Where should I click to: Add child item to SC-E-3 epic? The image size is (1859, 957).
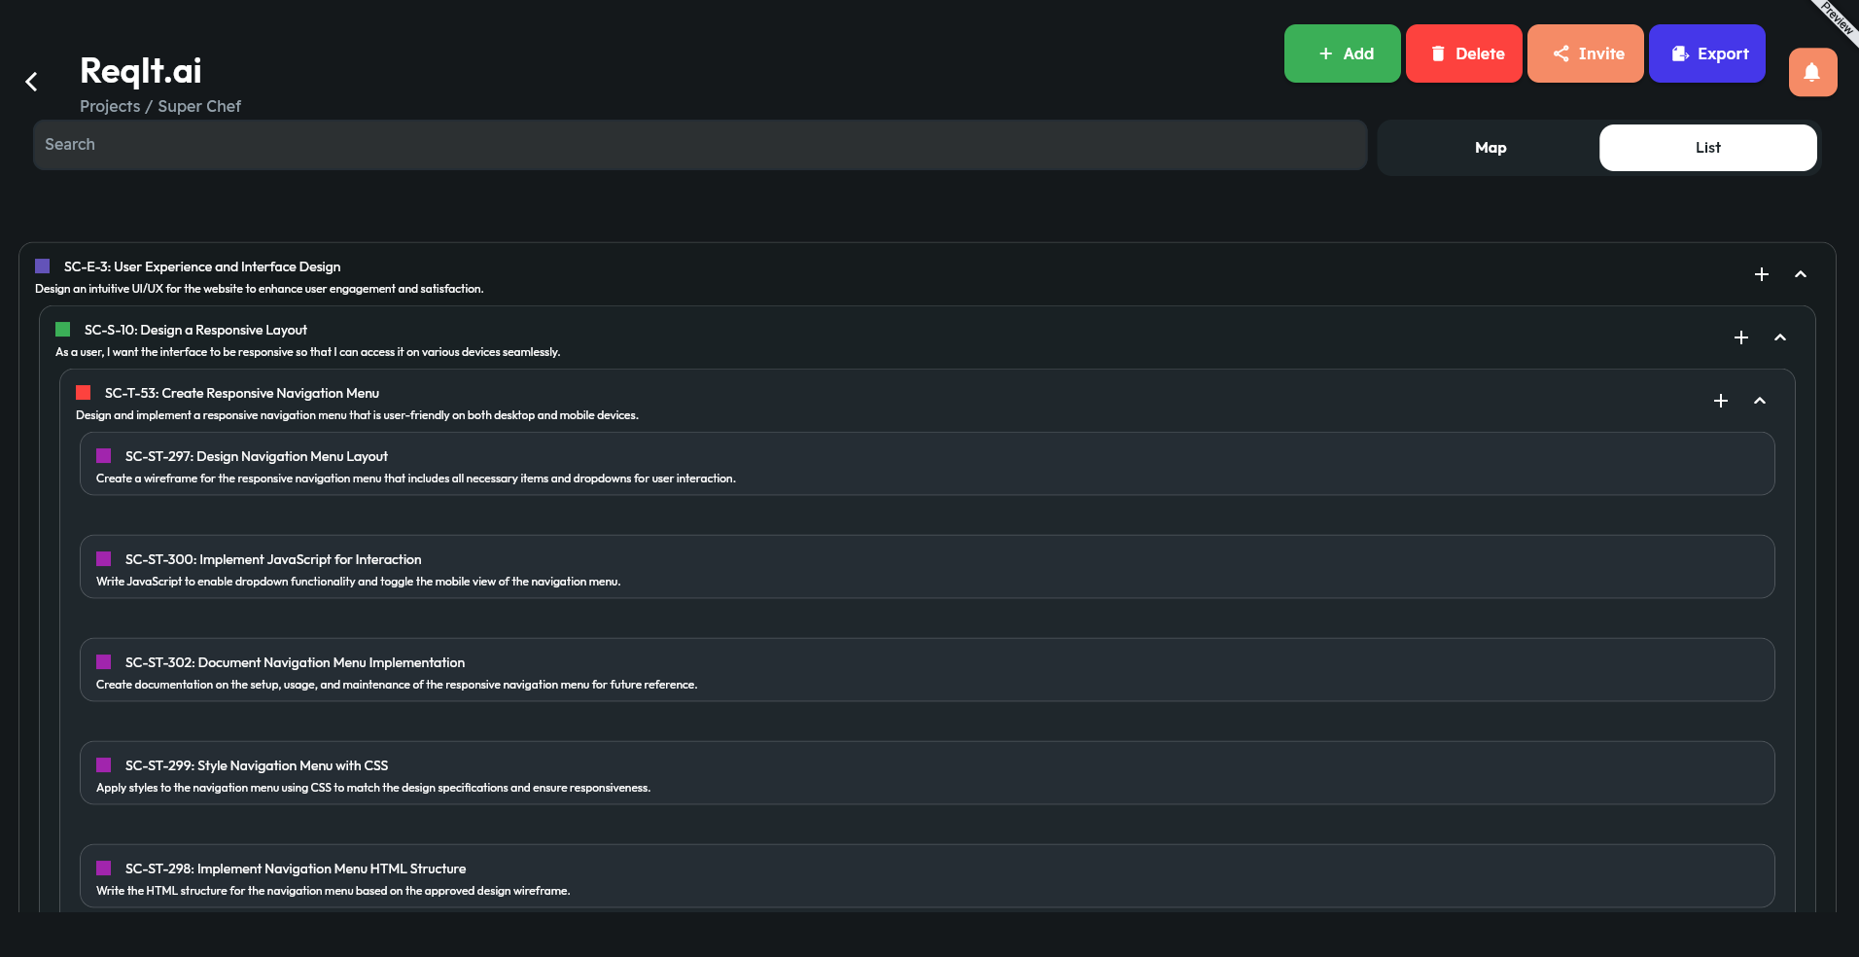point(1761,274)
